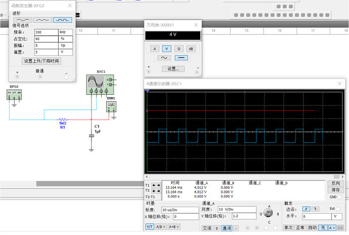Expand the A/B > display mode option
The image size is (349, 235).
160,227
